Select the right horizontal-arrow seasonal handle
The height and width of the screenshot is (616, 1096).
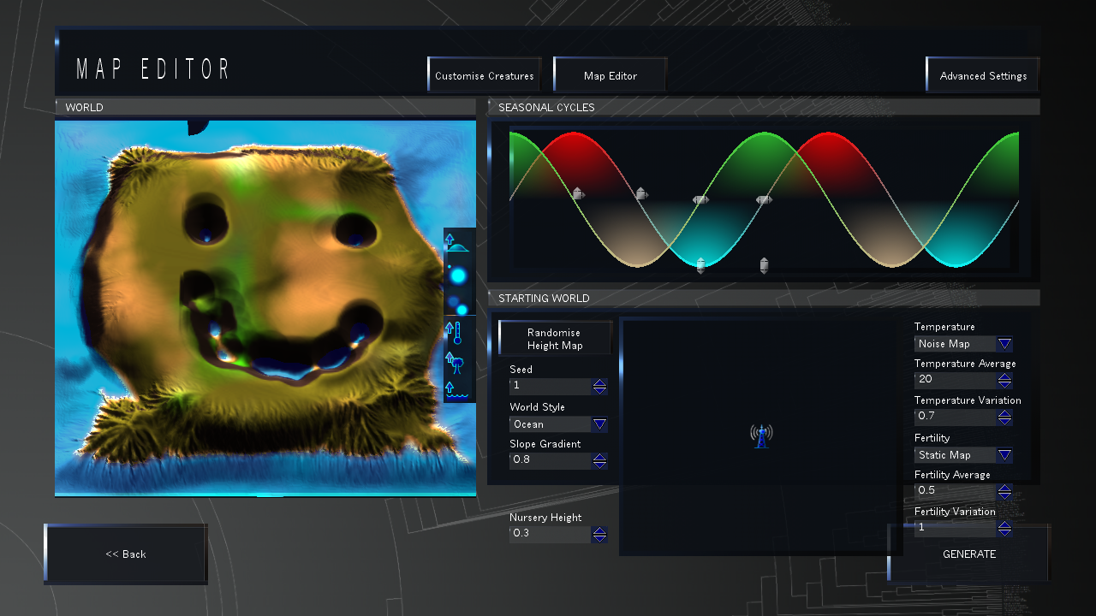pos(764,199)
